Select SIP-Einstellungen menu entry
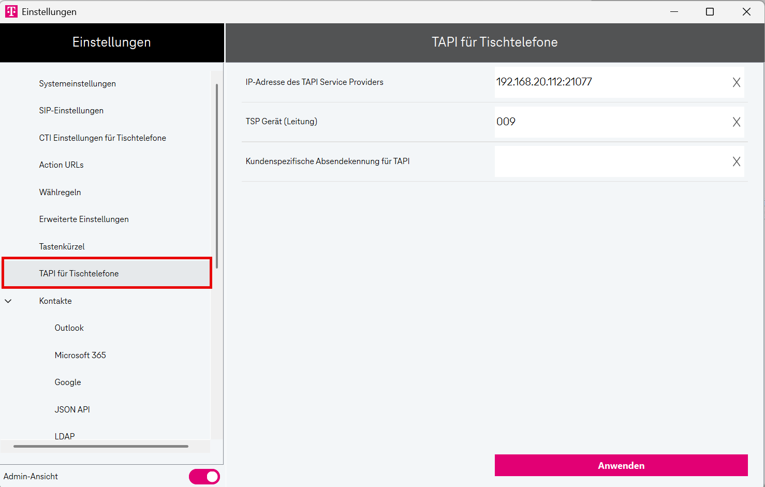The width and height of the screenshot is (765, 487). (x=71, y=111)
